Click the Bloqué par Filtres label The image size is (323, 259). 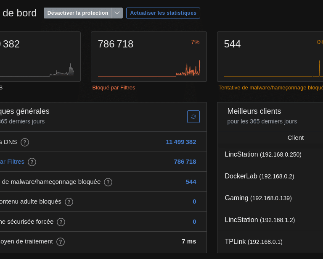point(114,88)
